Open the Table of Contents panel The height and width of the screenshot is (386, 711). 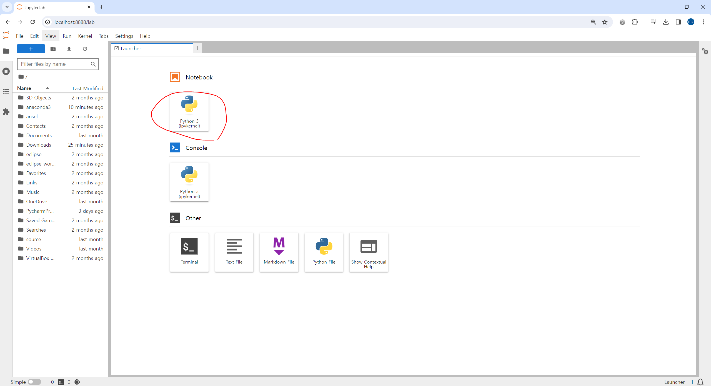6,91
